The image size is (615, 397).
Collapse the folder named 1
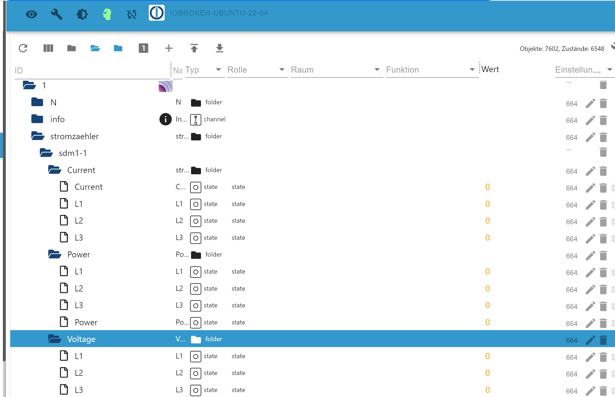[x=29, y=85]
